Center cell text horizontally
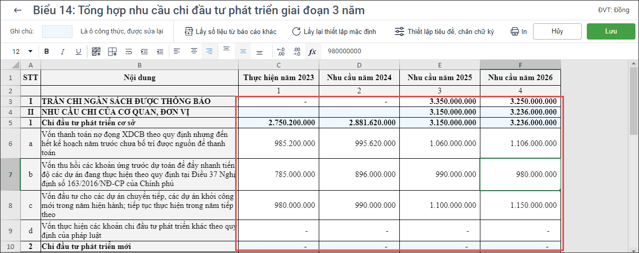639x253 pixels. click(x=194, y=52)
